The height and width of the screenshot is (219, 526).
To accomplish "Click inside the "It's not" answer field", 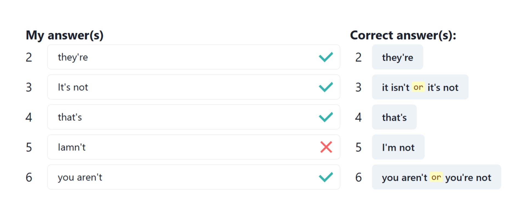I will (194, 87).
